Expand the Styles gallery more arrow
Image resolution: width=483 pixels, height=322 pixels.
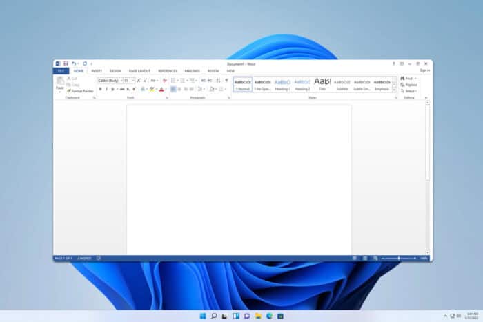pyautogui.click(x=395, y=90)
